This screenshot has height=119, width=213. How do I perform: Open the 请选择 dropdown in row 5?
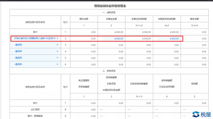click(35, 58)
